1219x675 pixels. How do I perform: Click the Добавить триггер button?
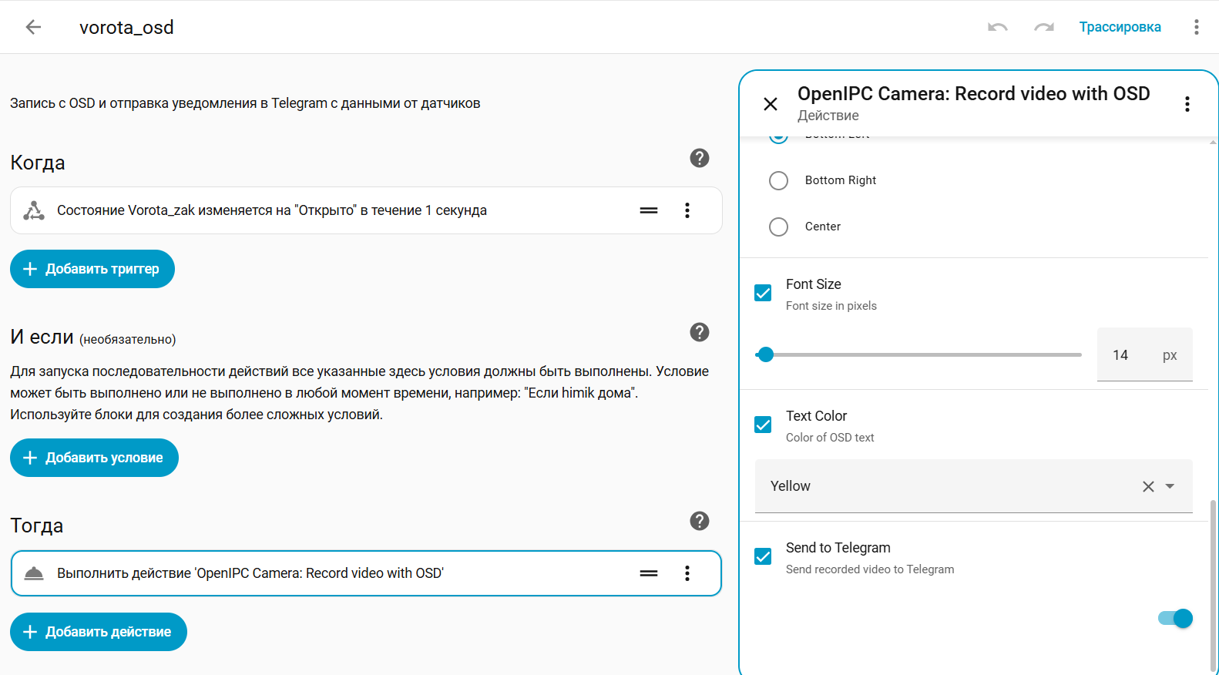pos(92,269)
